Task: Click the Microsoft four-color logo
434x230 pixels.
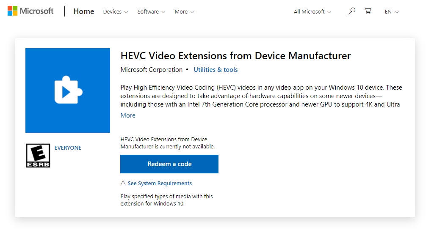Action: tap(12, 11)
